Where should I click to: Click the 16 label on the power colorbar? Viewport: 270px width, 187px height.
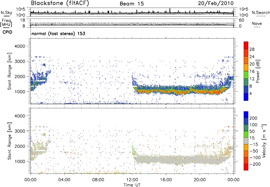252,72
